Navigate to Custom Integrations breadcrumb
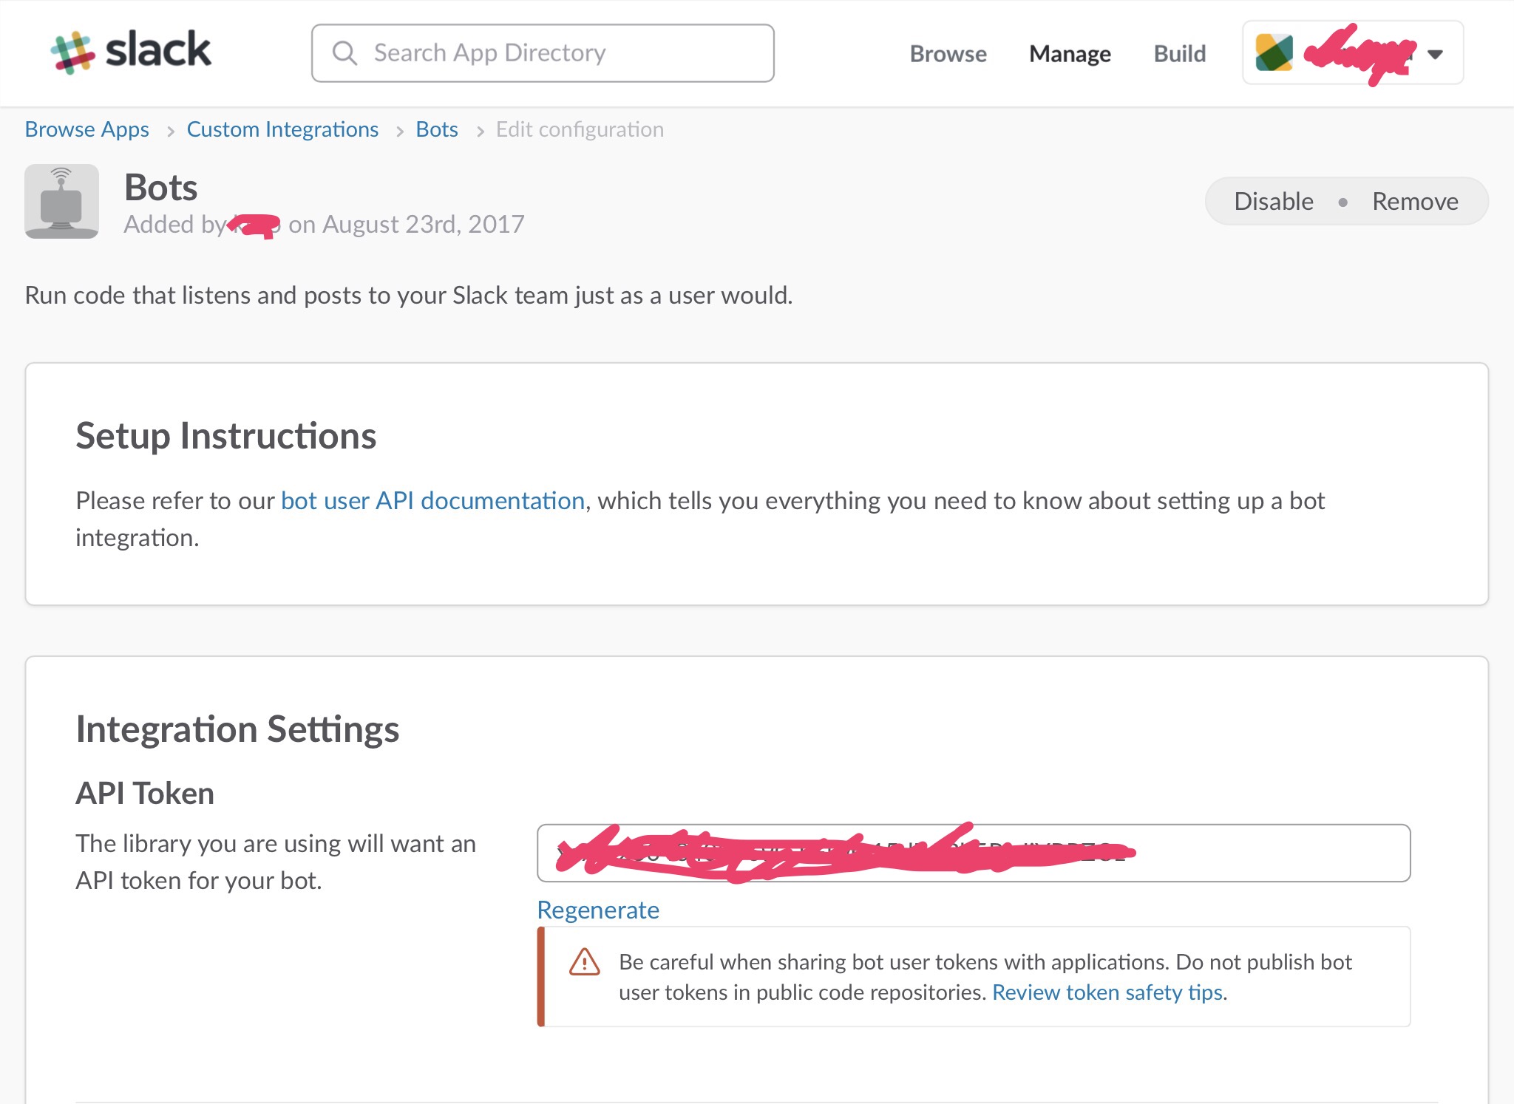Viewport: 1514px width, 1104px height. (282, 129)
